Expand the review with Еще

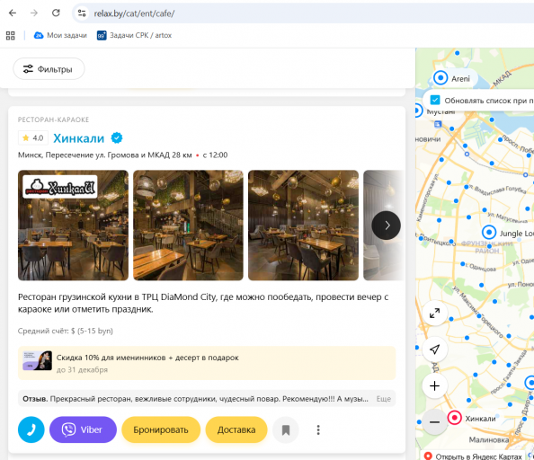pos(384,399)
